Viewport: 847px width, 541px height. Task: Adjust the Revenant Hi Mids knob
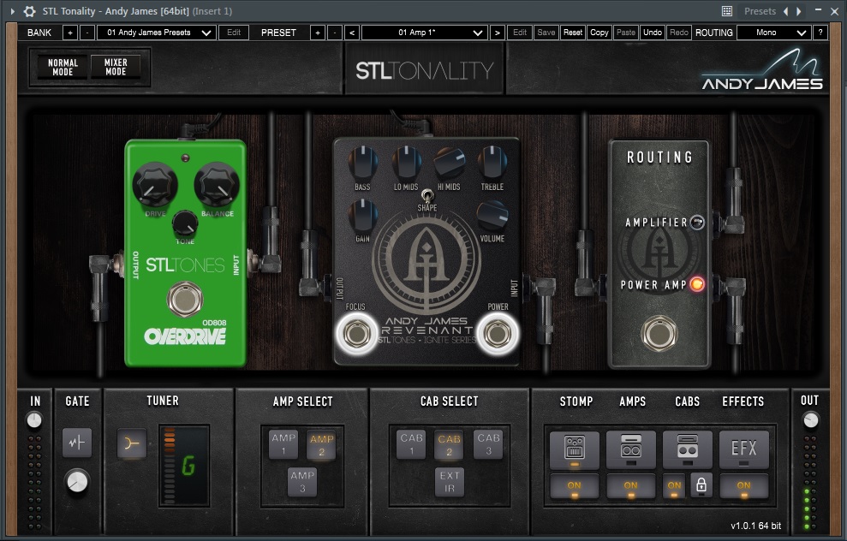(450, 163)
